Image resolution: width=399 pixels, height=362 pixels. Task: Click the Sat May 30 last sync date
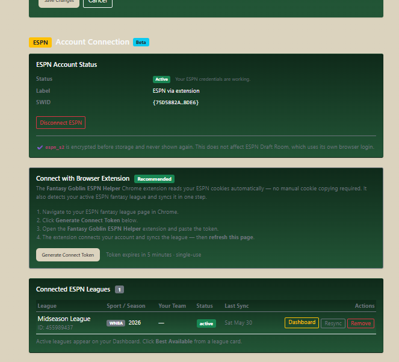[238, 323]
